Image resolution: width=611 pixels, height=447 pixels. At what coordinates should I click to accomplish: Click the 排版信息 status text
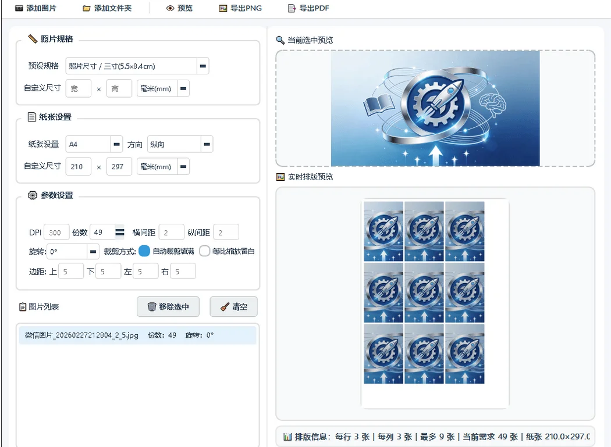(442, 437)
